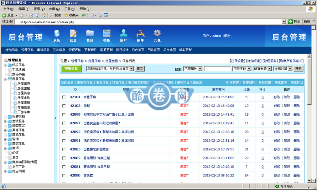Open the 其他 (Other) gear icon
Viewport: 317px width, 190px height.
[x=157, y=33]
